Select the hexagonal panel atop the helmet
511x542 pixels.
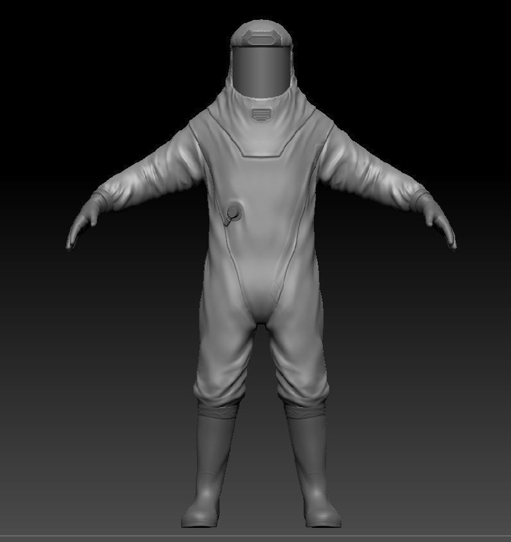(x=261, y=37)
